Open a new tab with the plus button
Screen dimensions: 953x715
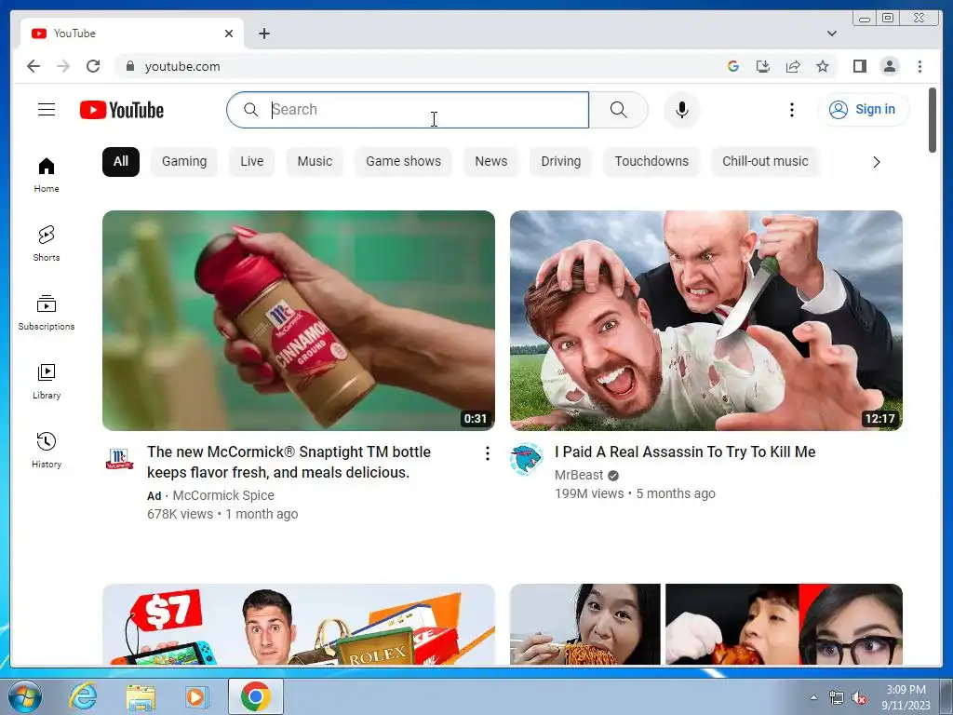click(263, 34)
